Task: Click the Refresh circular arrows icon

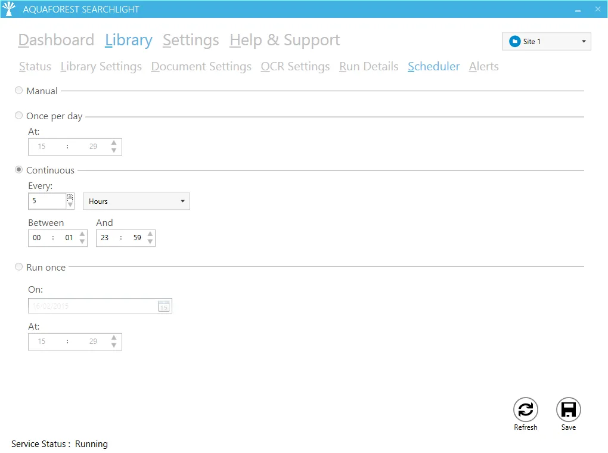Action: [x=525, y=409]
